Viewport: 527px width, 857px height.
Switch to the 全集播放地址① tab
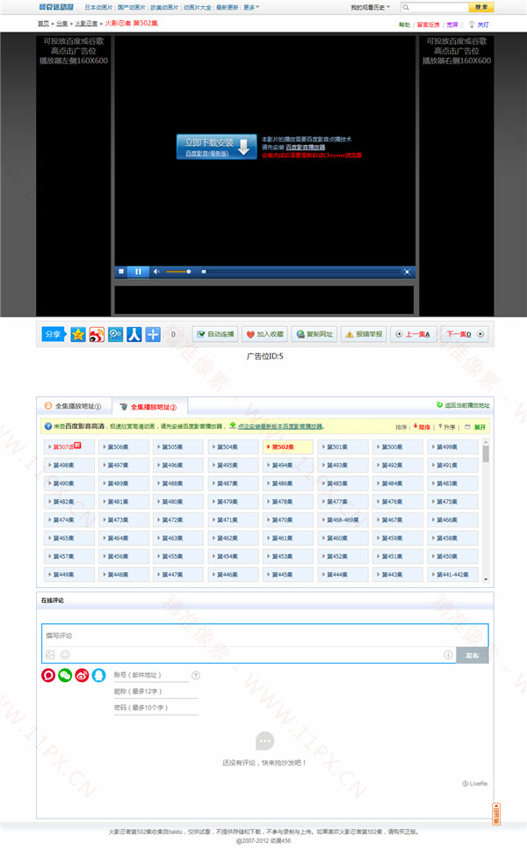click(73, 406)
